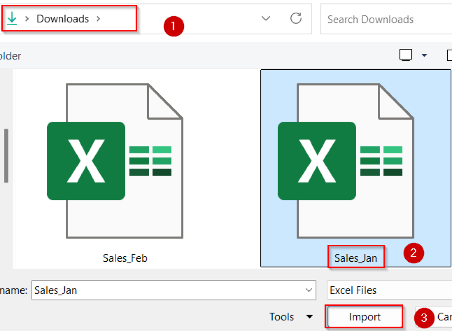Click the Import button
452x331 pixels.
pyautogui.click(x=364, y=316)
